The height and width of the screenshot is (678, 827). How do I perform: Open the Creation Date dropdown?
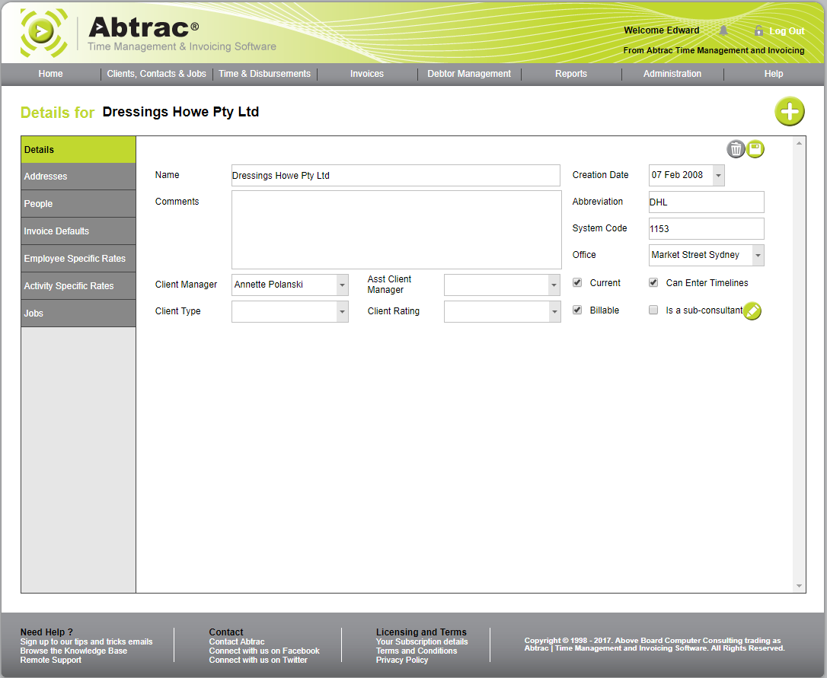coord(717,175)
